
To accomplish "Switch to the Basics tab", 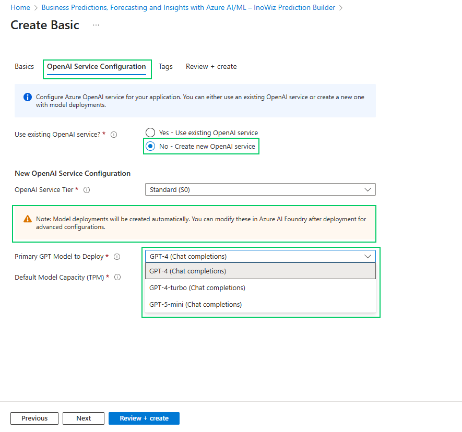I will pos(24,67).
